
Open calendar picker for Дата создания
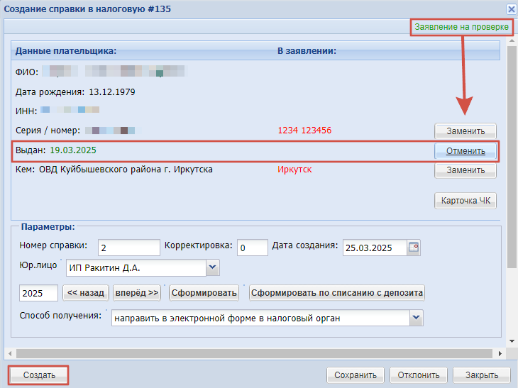tap(414, 248)
